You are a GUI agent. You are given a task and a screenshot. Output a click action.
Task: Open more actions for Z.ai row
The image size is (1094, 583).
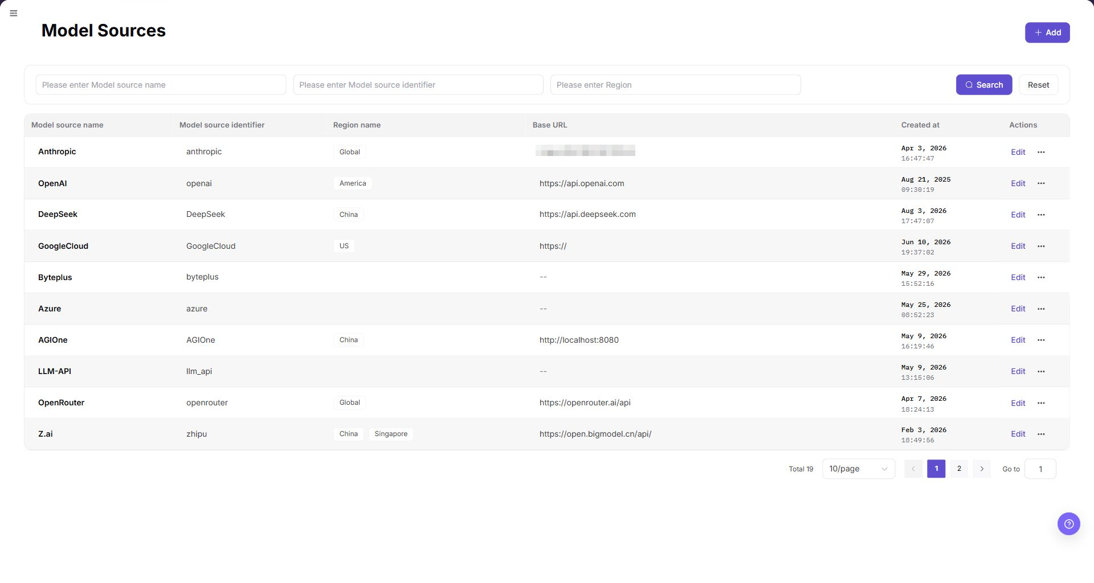[x=1041, y=434]
